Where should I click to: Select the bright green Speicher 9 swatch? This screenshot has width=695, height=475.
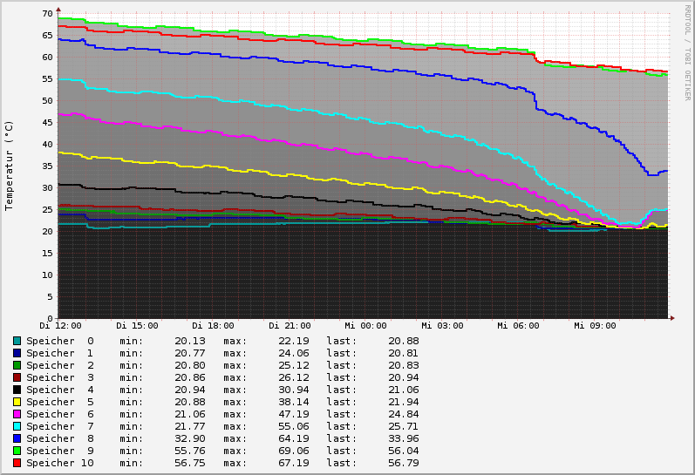click(17, 451)
